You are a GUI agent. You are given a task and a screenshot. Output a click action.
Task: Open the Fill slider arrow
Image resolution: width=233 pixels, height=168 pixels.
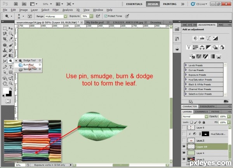pyautogui.click(x=229, y=123)
